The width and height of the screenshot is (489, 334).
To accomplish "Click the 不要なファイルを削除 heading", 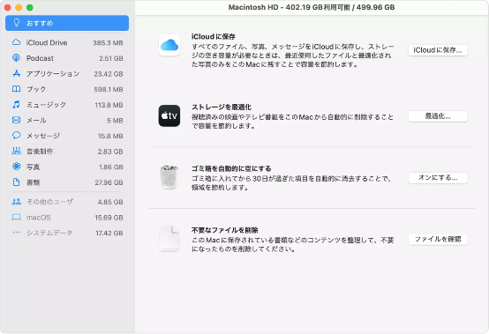I will click(x=224, y=230).
